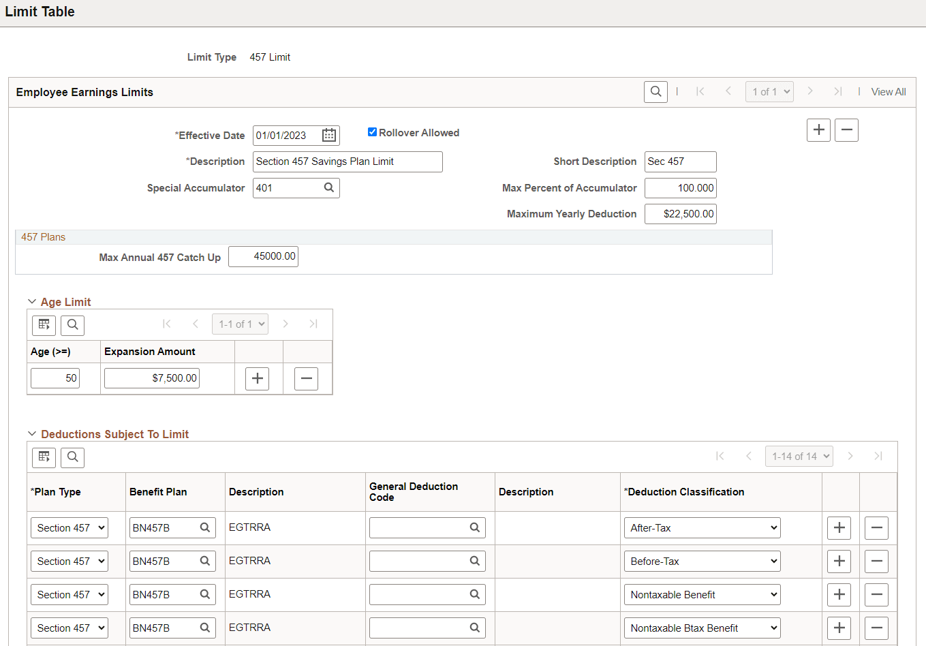
Task: Delete the current Employee Earnings Limits row
Action: 846,129
